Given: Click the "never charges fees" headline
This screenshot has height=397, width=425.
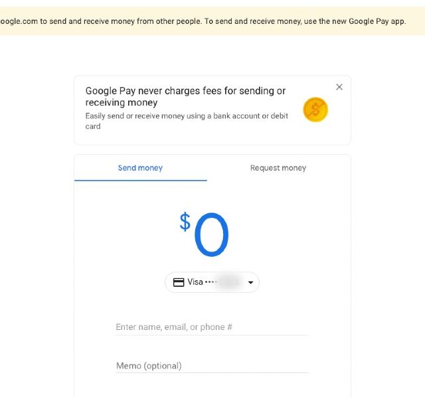Looking at the screenshot, I should (x=185, y=97).
